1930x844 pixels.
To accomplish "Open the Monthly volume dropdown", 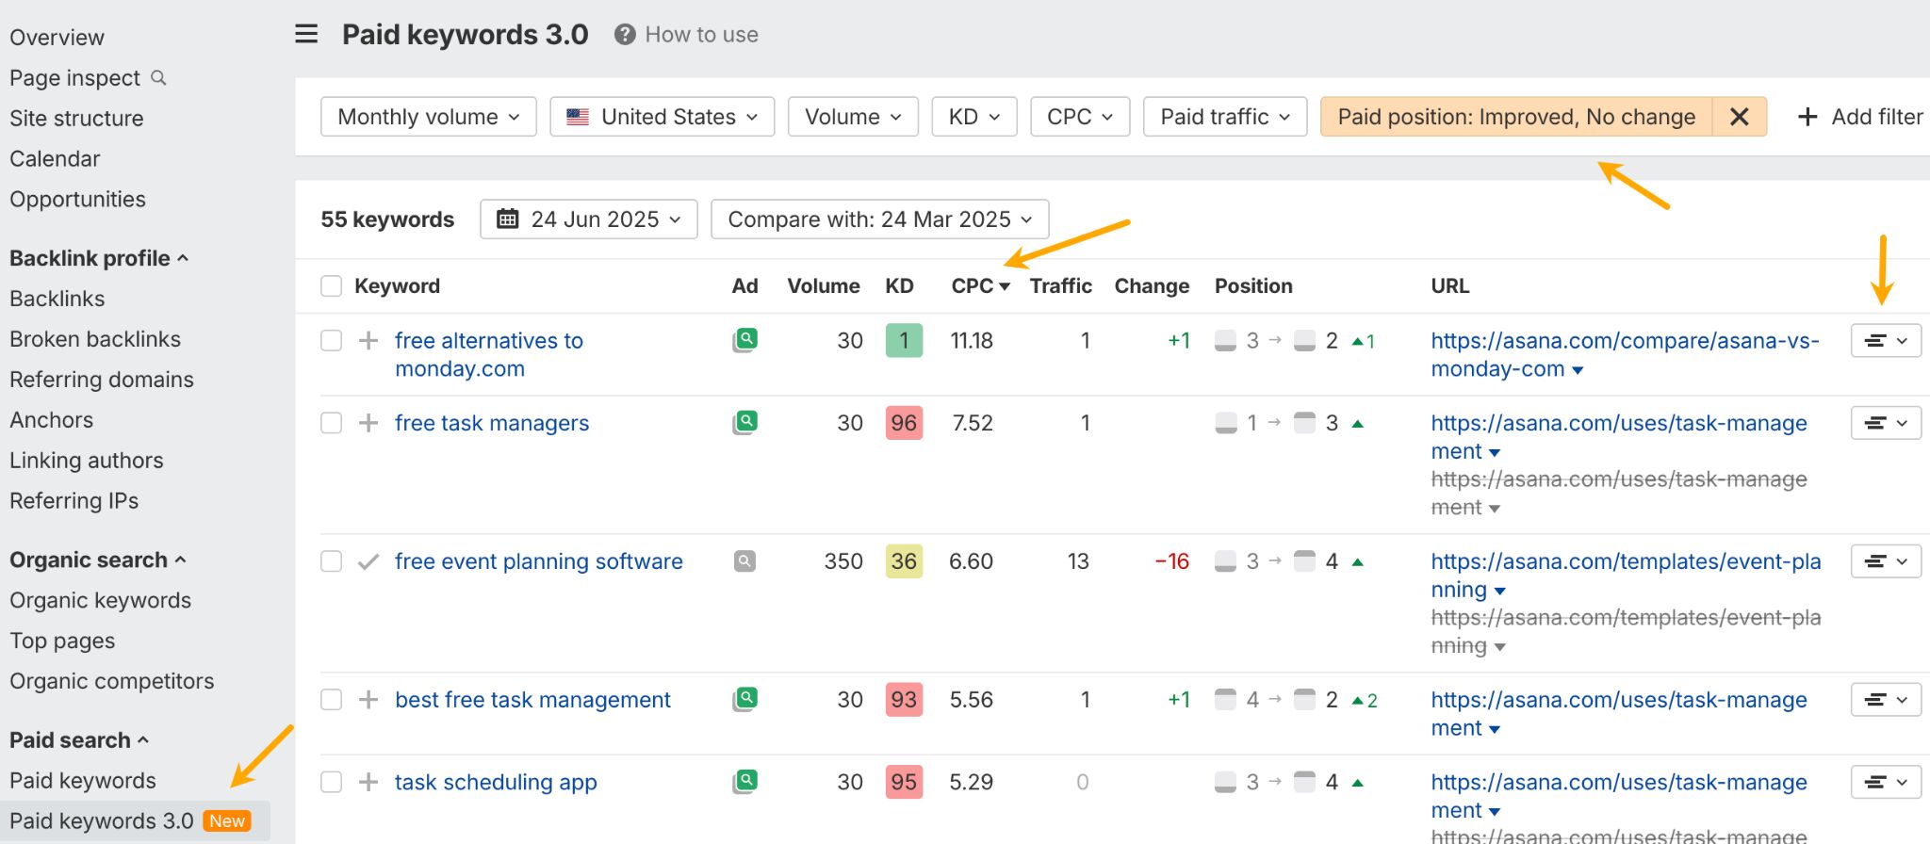I will [428, 117].
